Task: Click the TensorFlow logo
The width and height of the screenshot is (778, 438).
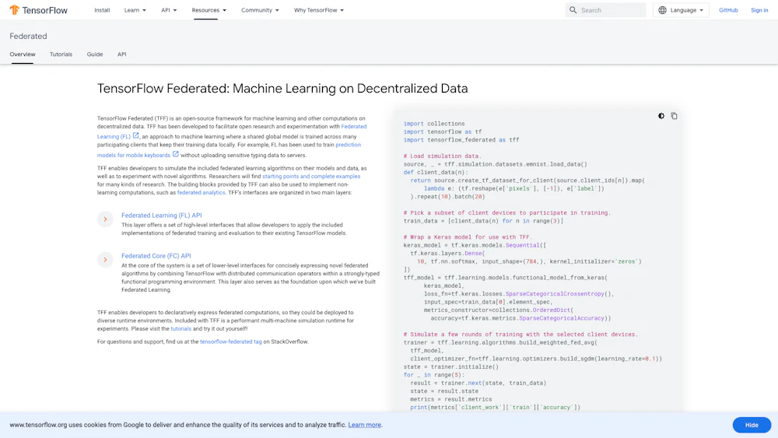Action: [38, 10]
